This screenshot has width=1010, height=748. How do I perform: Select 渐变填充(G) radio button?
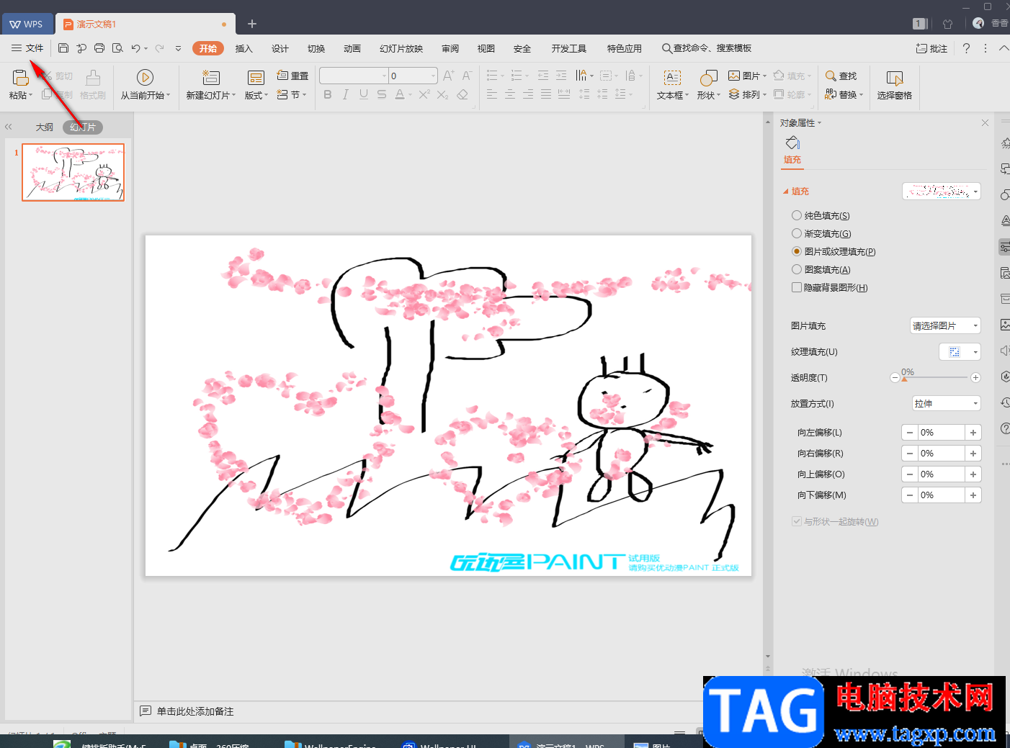pyautogui.click(x=796, y=233)
